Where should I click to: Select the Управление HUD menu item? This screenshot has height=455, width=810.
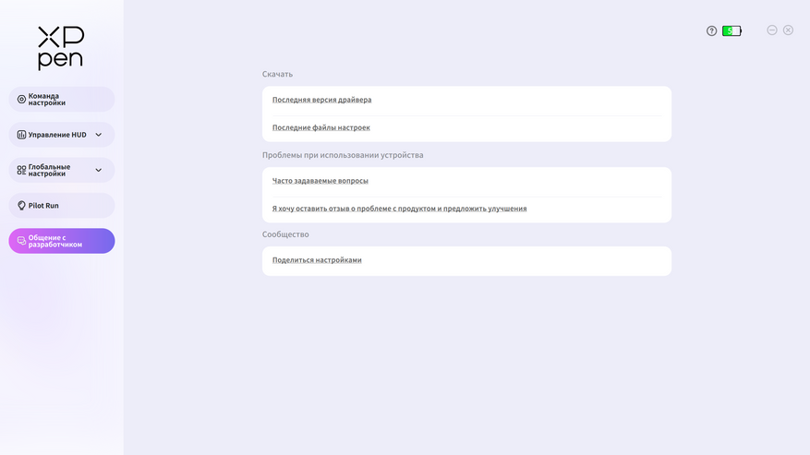pyautogui.click(x=62, y=135)
